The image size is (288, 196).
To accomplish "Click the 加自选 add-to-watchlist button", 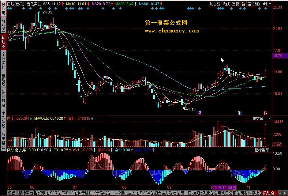I will 215,4.
